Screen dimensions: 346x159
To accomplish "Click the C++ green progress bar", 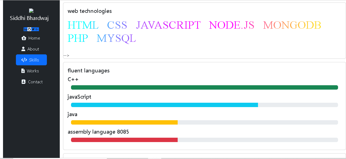I will click(204, 87).
